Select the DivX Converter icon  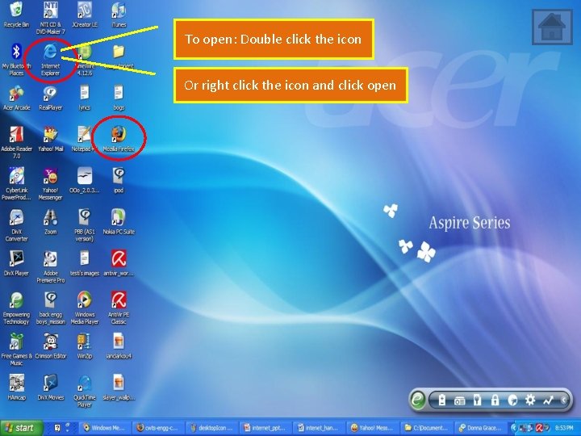[16, 225]
